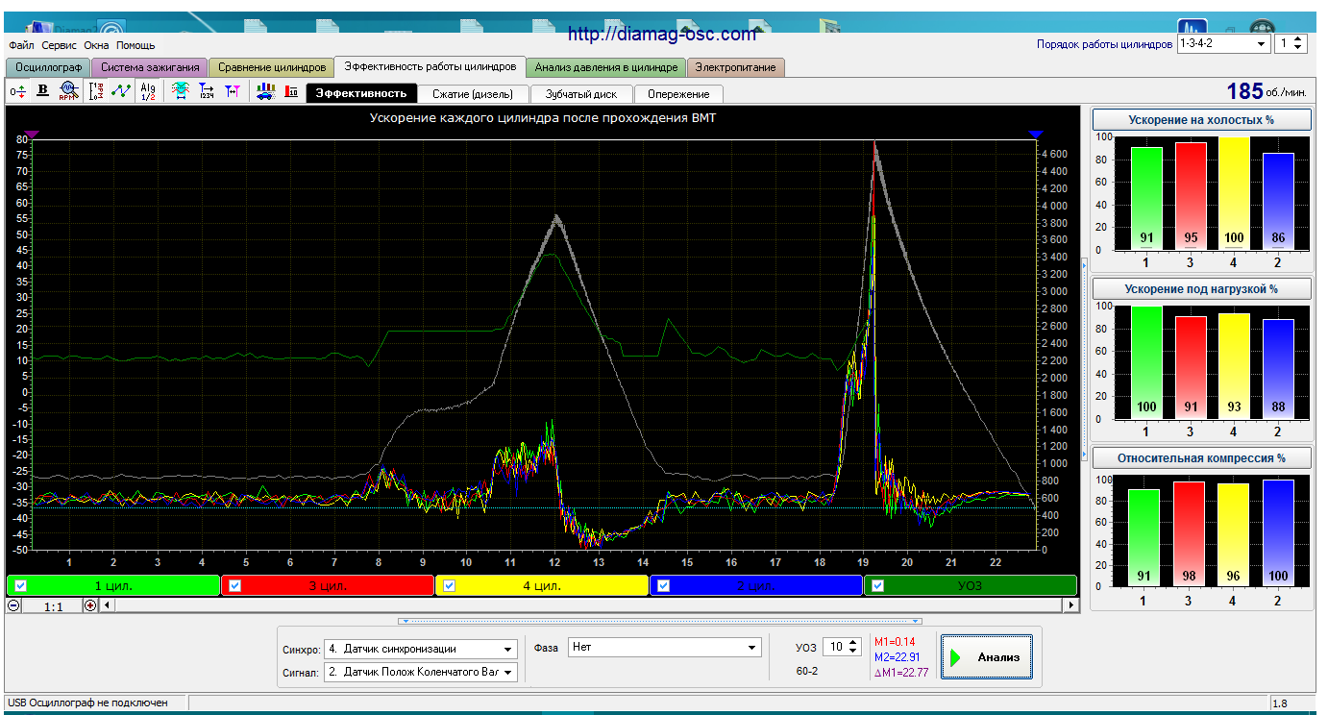Image resolution: width=1328 pixels, height=715 pixels.
Task: Click the purple left time marker triangle
Action: [x=32, y=135]
